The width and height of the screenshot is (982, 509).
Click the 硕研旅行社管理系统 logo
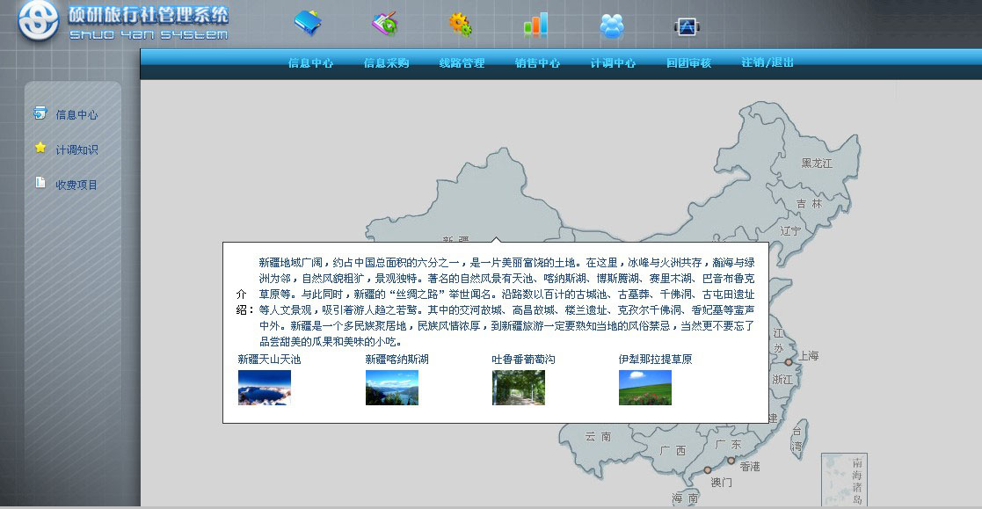point(123,22)
